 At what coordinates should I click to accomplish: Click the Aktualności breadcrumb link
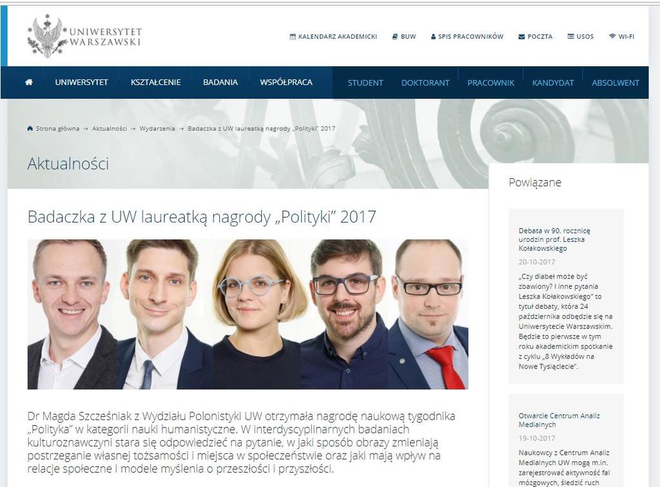(110, 129)
